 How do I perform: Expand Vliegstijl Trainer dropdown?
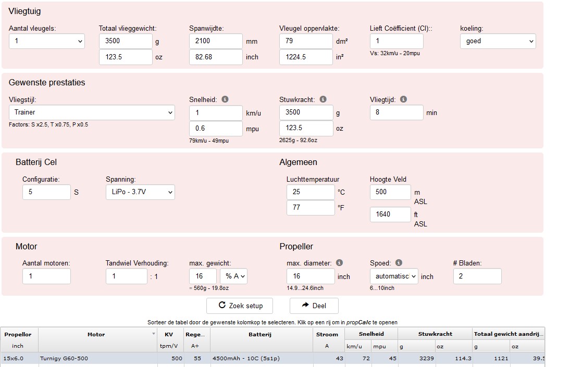point(92,112)
